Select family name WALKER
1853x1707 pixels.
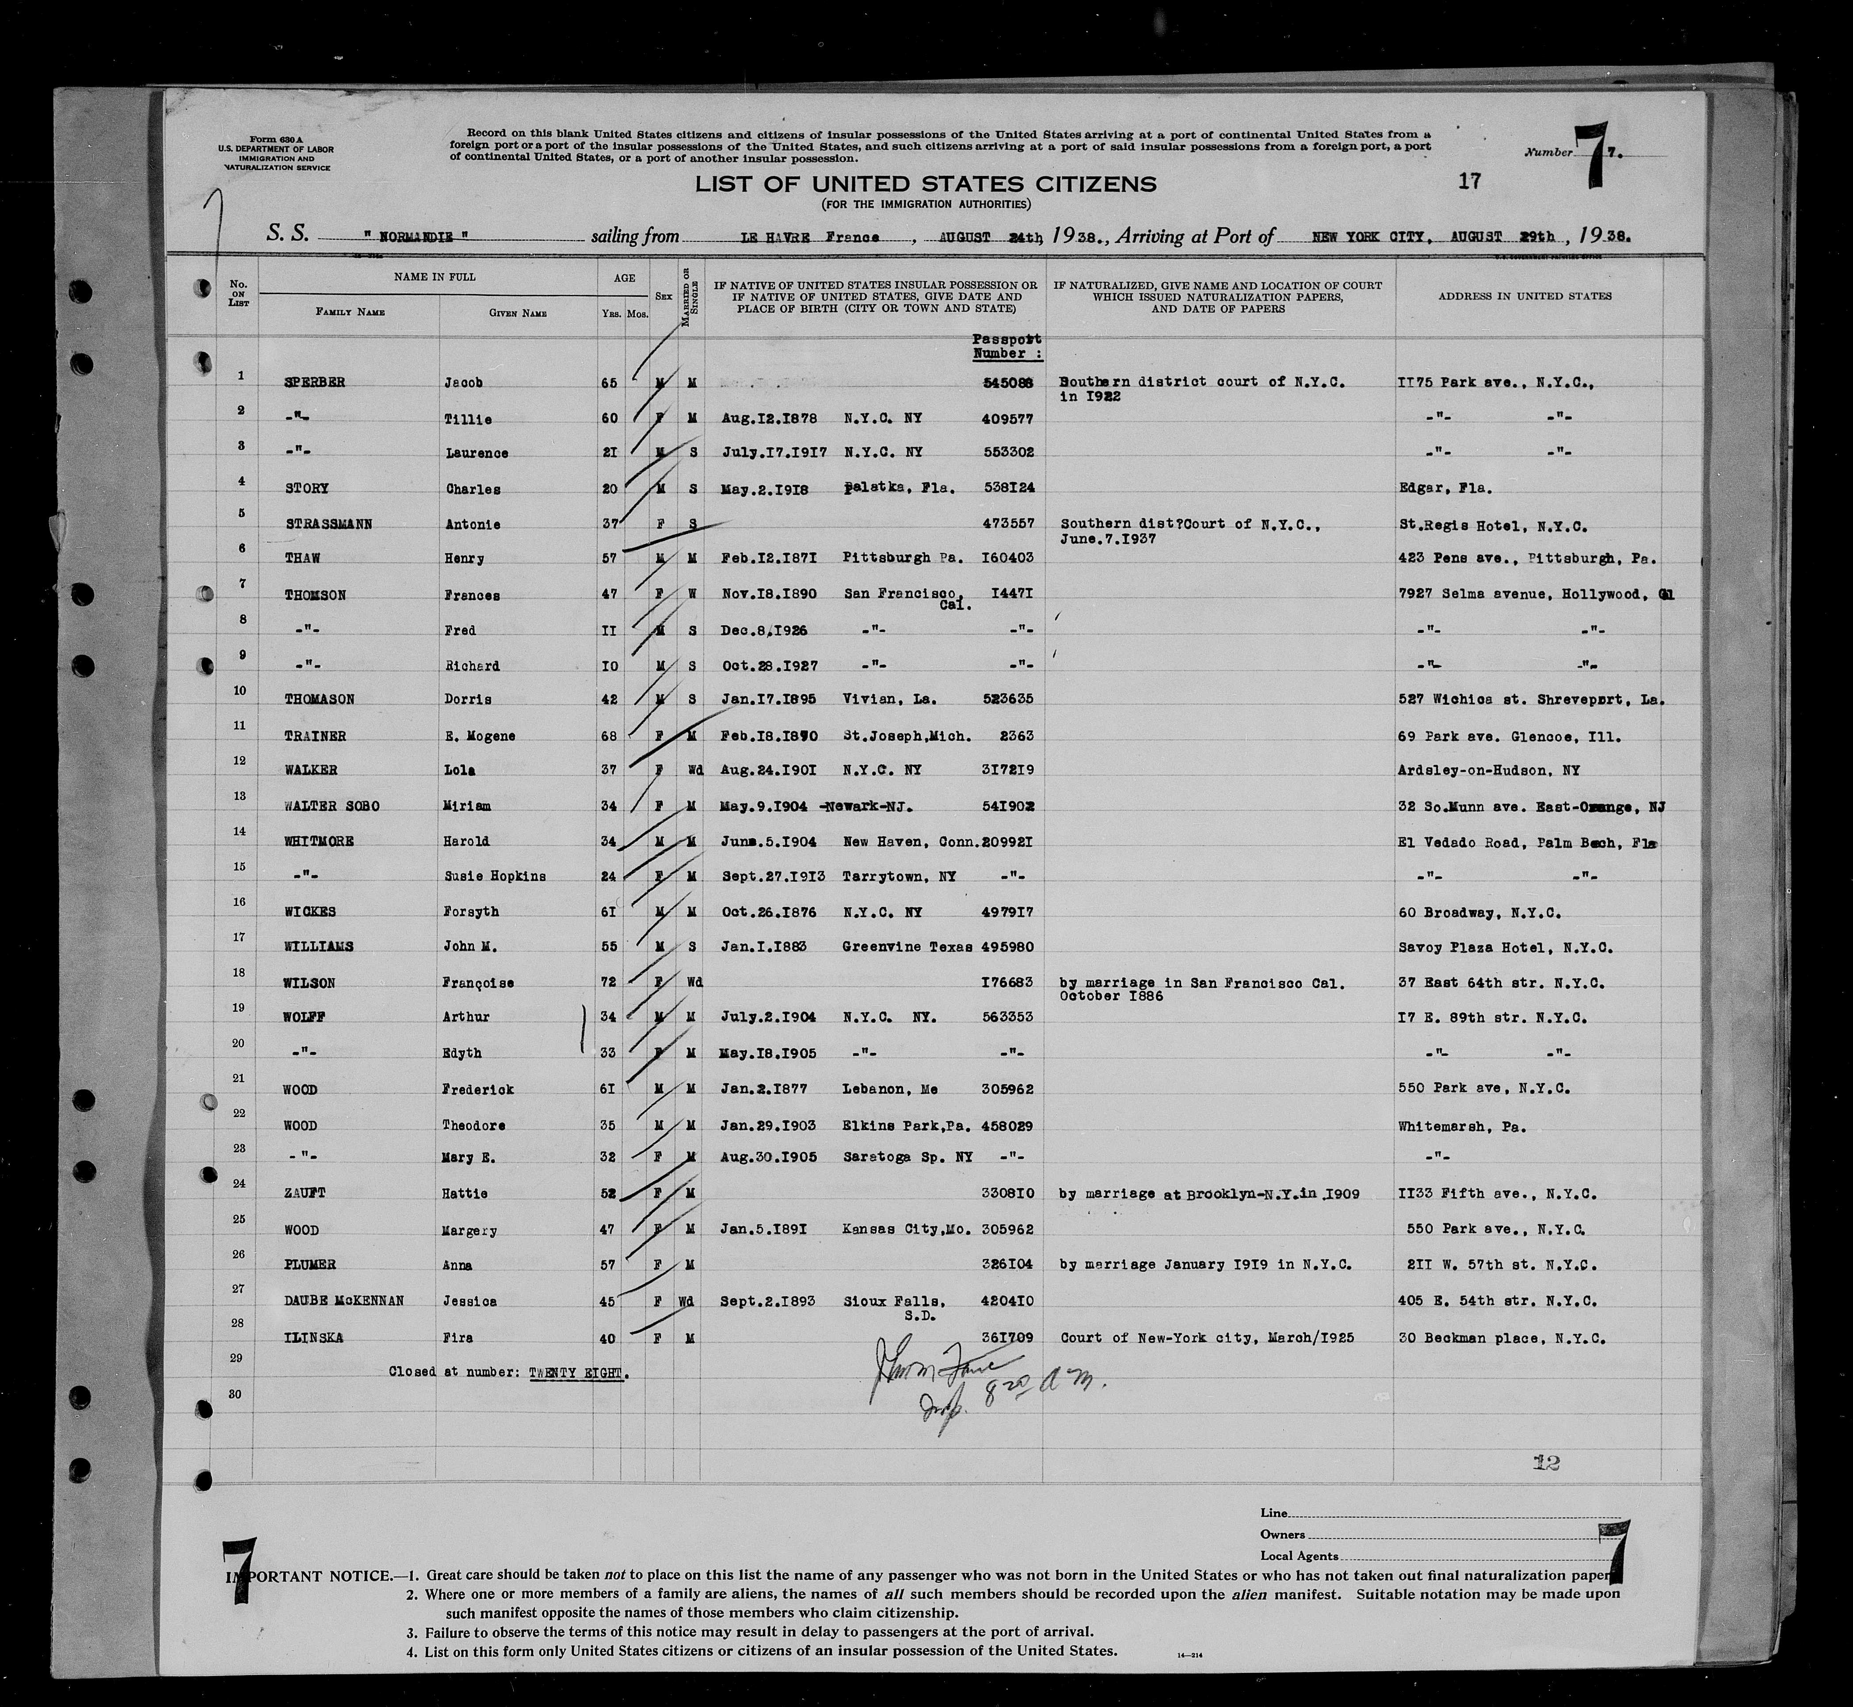click(x=311, y=770)
